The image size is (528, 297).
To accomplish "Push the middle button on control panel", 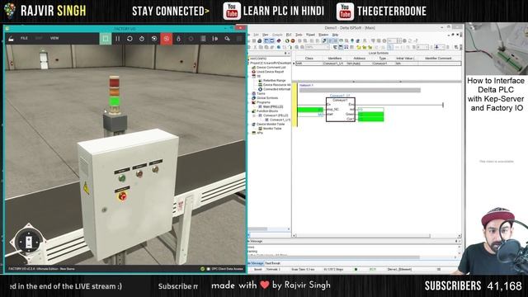I will point(139,174).
